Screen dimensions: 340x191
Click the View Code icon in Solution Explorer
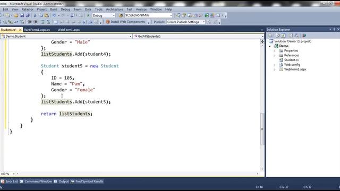(x=291, y=36)
